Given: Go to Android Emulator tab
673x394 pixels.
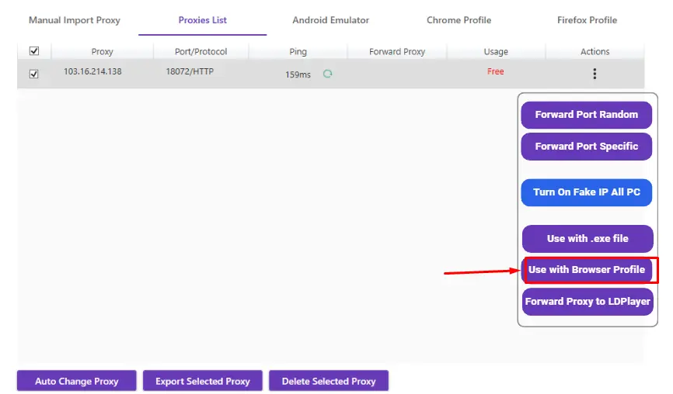Looking at the screenshot, I should 331,20.
